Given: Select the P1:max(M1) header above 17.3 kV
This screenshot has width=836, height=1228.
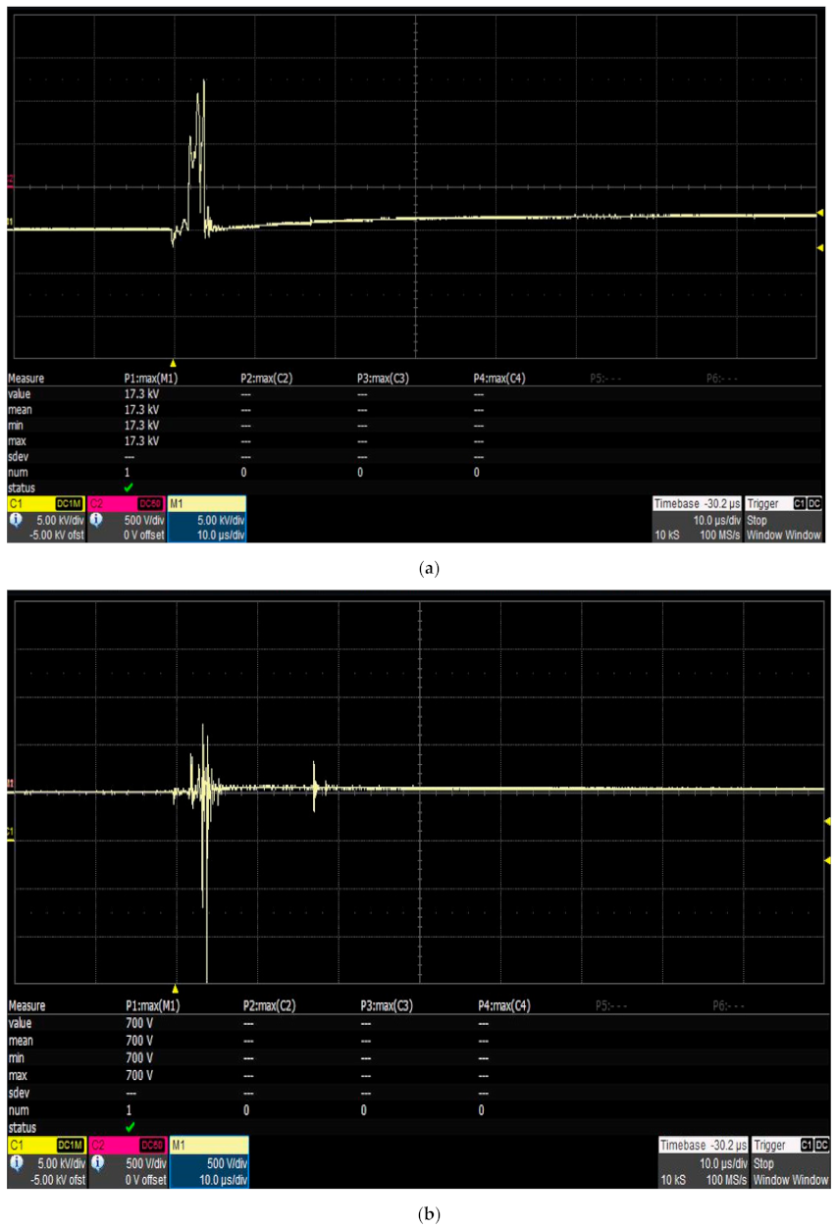Looking at the screenshot, I should point(151,378).
